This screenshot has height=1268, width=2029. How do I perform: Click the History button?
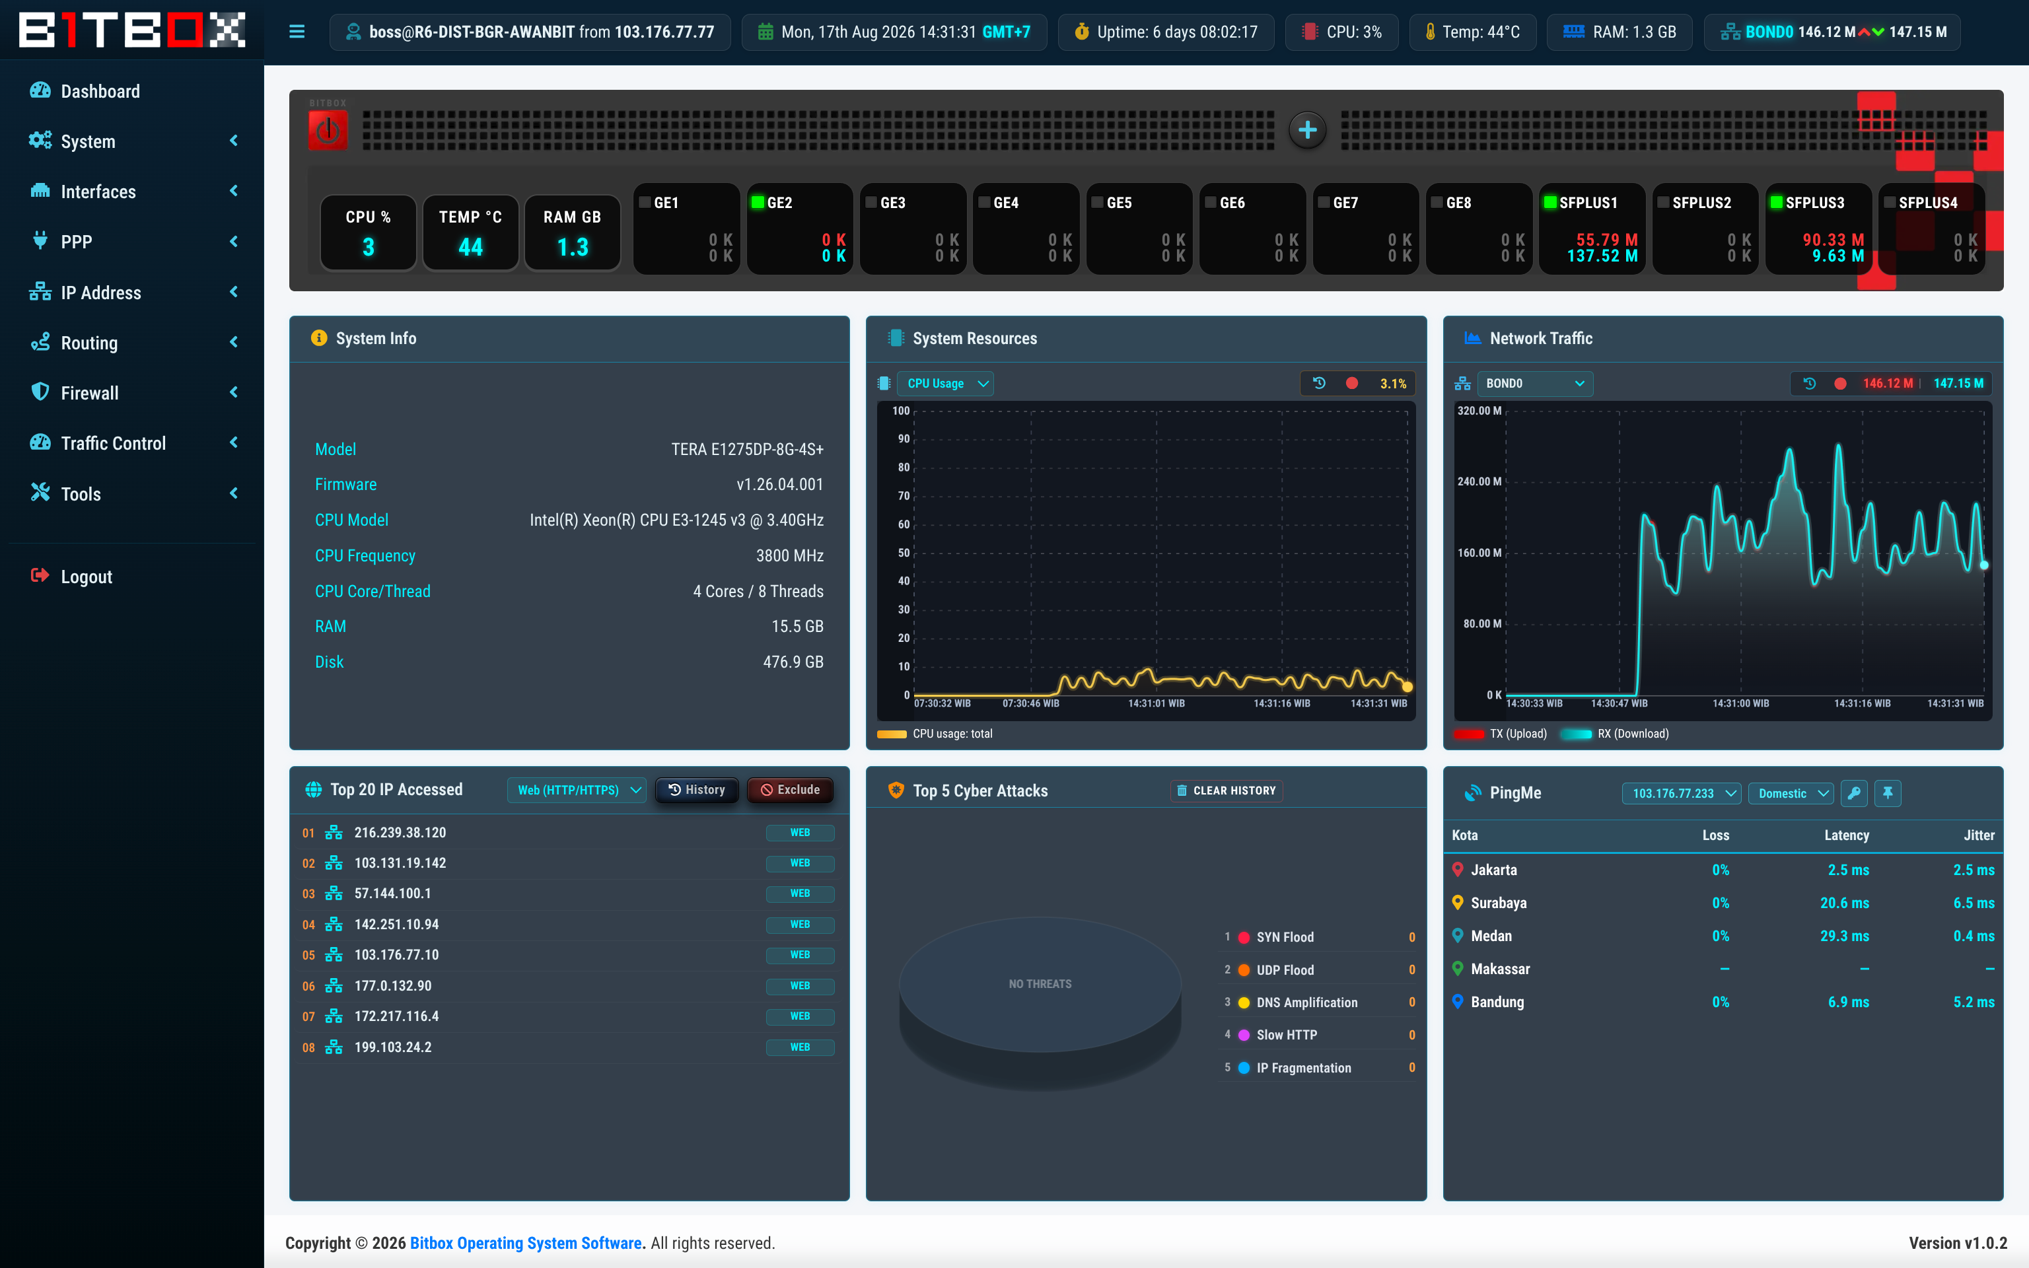[697, 790]
